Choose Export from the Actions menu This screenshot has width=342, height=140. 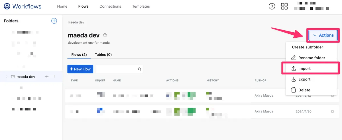click(x=304, y=79)
